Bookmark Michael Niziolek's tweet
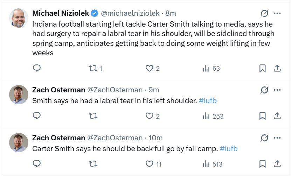Screen dimensions: 299x176 pos(262,68)
